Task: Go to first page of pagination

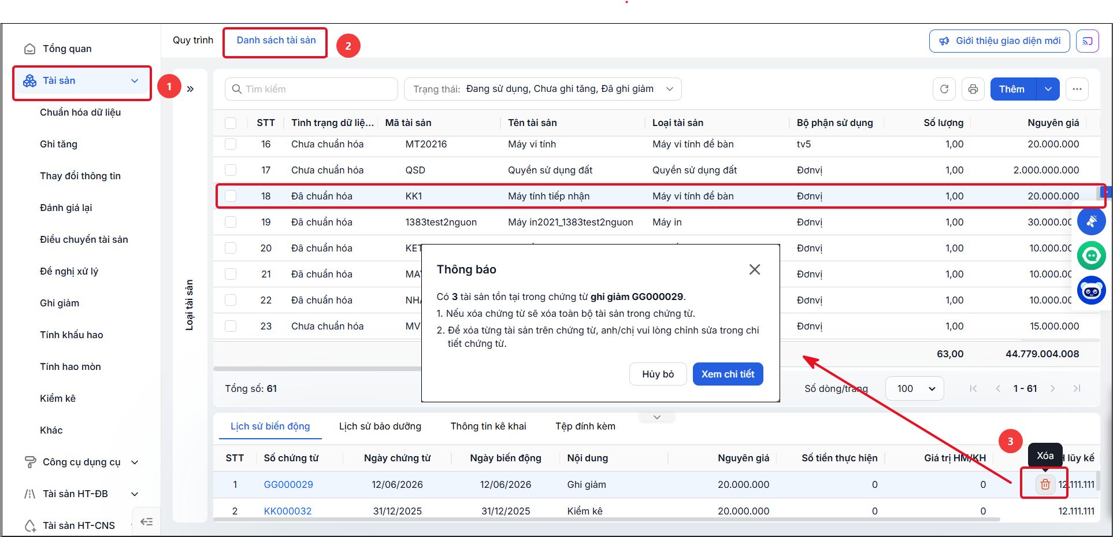Action: tap(973, 388)
